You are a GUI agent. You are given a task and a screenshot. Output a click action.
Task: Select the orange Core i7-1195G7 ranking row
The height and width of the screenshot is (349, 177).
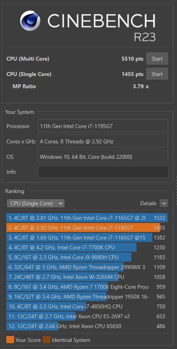87,227
